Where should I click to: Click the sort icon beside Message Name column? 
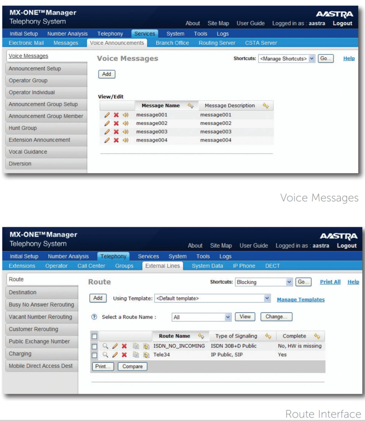(x=190, y=106)
